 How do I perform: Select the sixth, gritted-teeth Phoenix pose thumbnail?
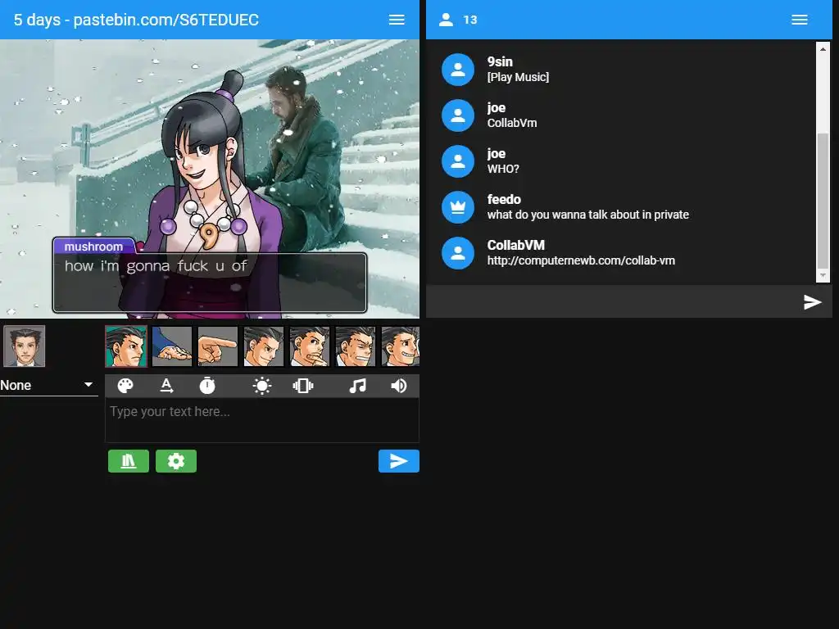click(356, 346)
